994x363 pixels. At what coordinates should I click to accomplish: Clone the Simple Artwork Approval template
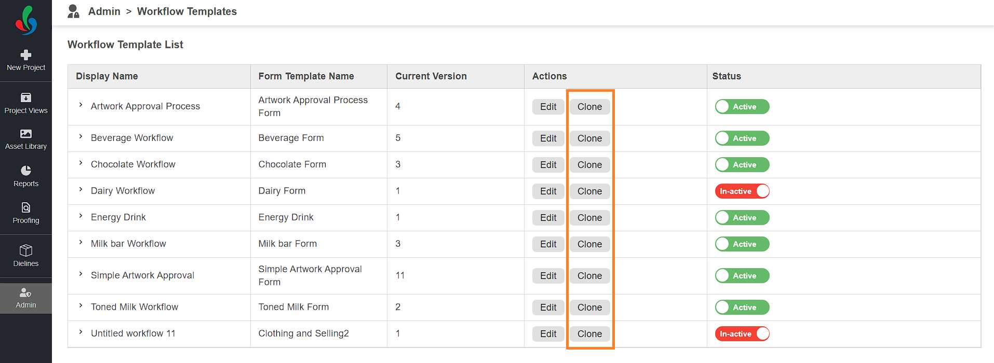(x=589, y=276)
